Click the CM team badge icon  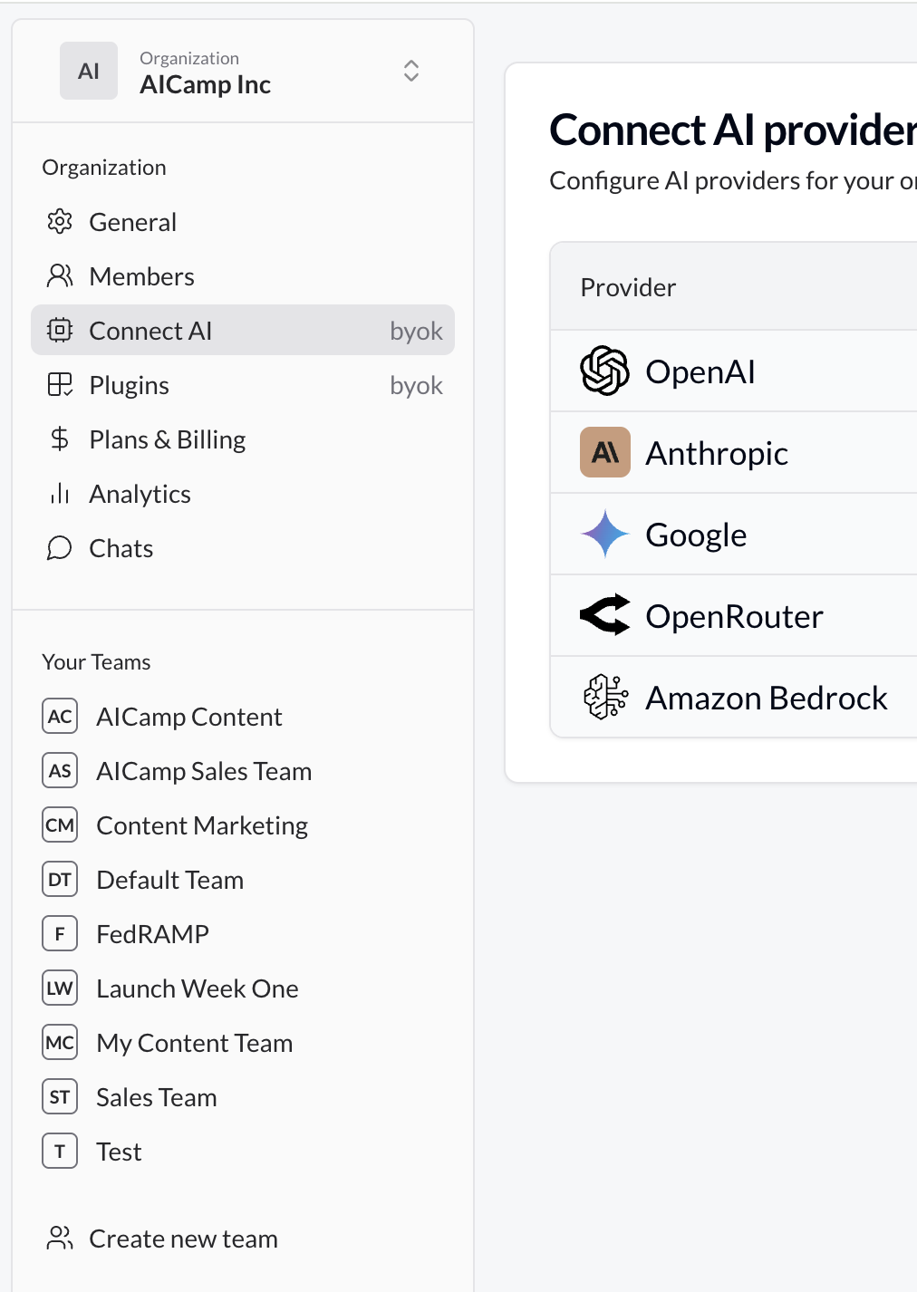click(60, 824)
